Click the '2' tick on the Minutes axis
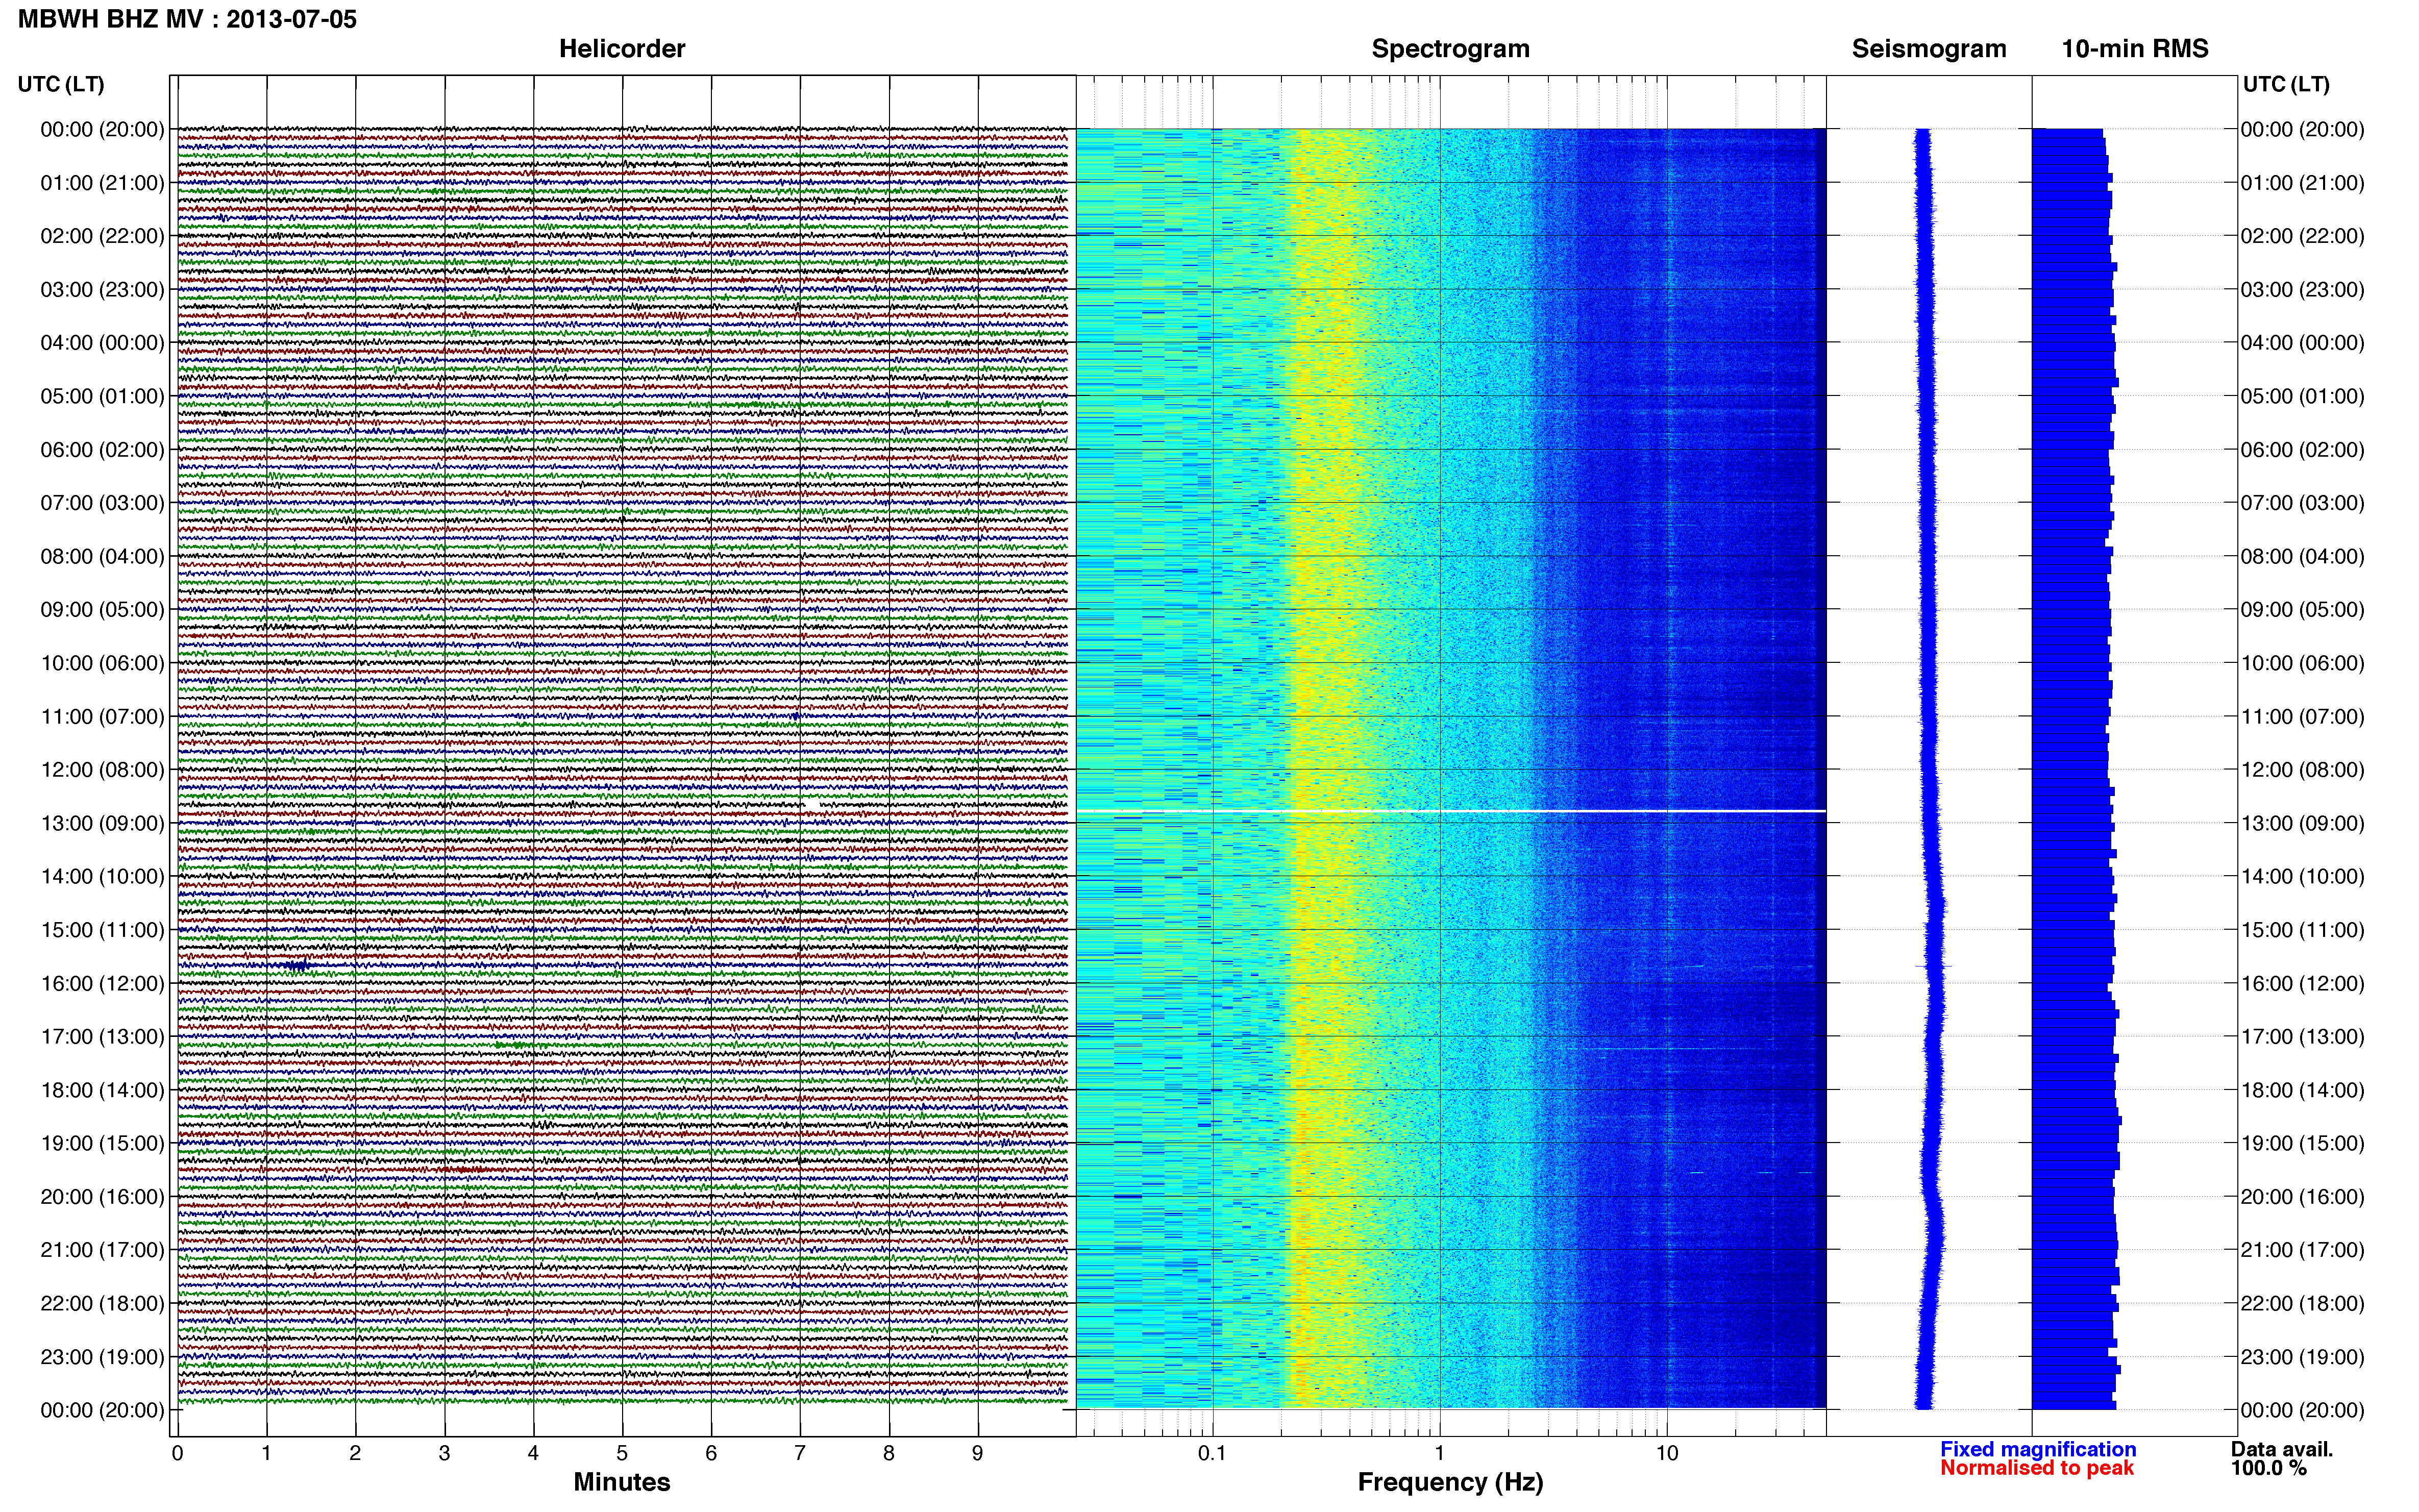Viewport: 2419px width, 1512px height. point(355,1453)
